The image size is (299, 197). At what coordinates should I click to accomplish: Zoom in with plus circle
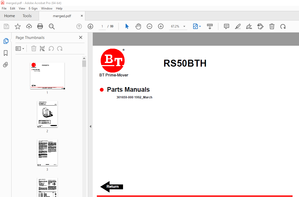(161, 26)
